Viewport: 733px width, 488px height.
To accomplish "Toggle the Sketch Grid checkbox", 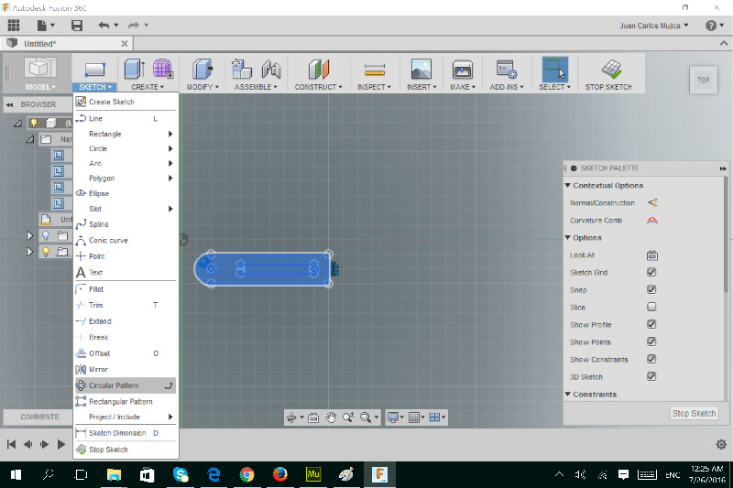I will click(x=651, y=272).
